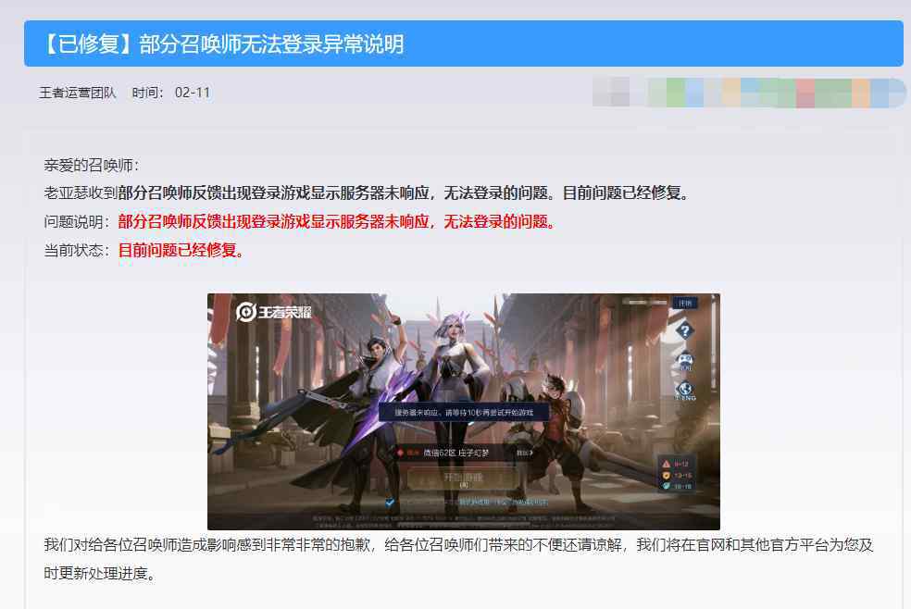Open the embedded game login screenshot
Viewport: 911px width, 609px height.
click(464, 412)
